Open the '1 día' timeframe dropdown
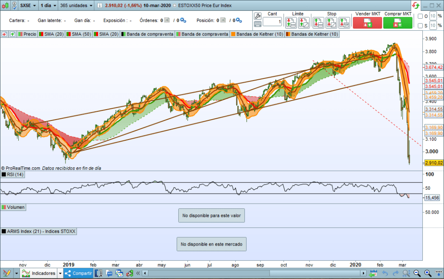Image resolution: width=444 pixels, height=279 pixels. click(48, 6)
